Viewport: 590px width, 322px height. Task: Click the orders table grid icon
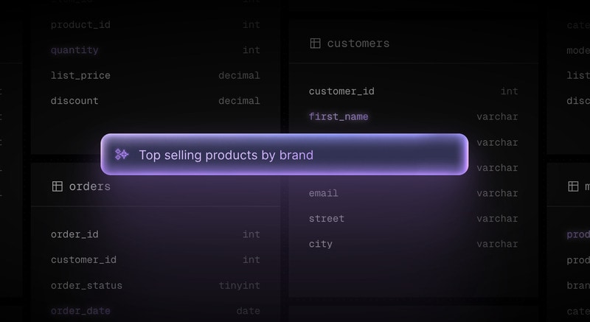click(x=57, y=186)
